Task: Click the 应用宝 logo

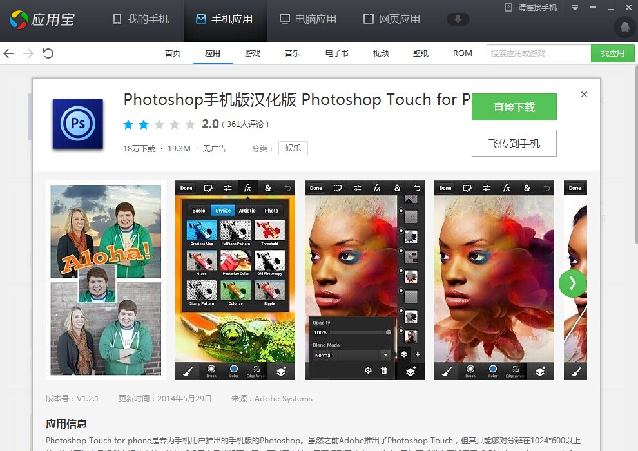Action: 43,19
